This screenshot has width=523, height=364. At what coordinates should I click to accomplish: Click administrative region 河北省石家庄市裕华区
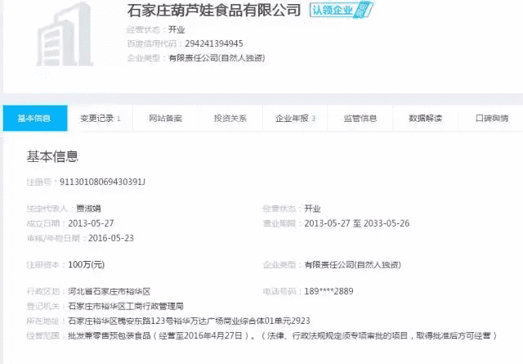109,291
